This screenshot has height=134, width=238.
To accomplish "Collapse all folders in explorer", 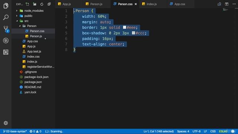I will click(x=49, y=4).
